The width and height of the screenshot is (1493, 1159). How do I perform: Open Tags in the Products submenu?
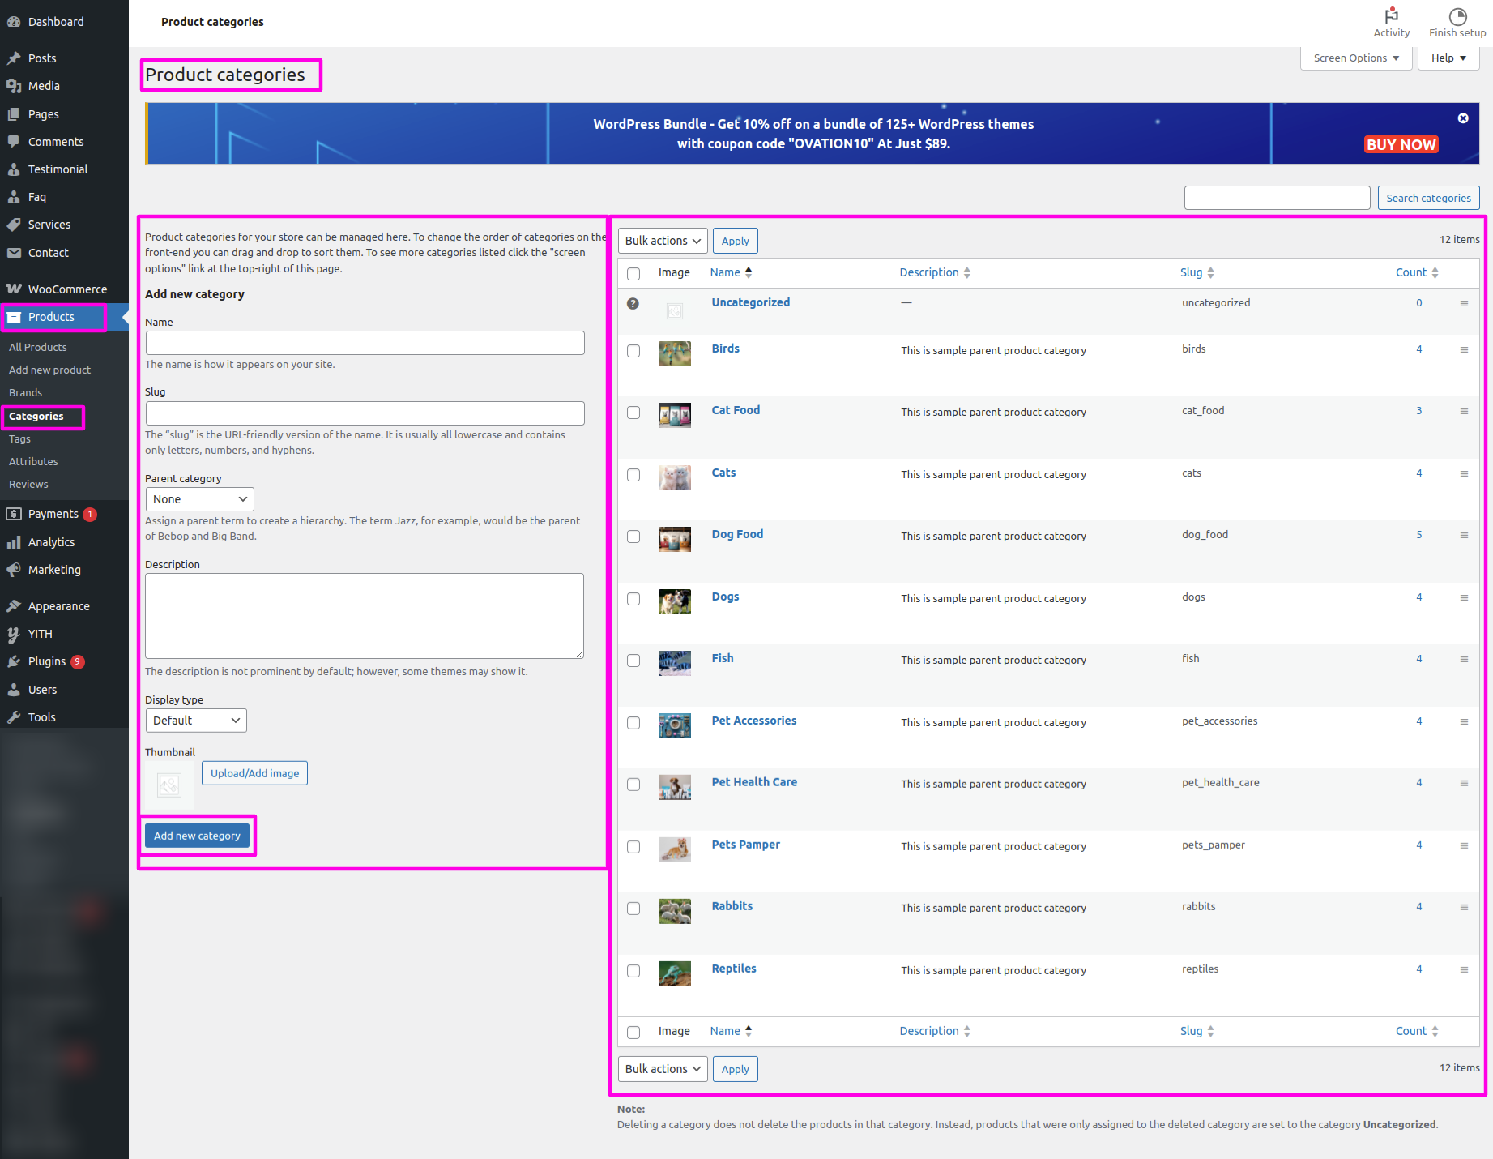(x=19, y=438)
